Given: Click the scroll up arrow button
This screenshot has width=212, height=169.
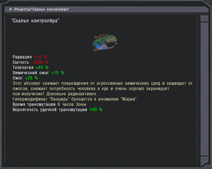Looking at the screenshot, I should coord(204,19).
